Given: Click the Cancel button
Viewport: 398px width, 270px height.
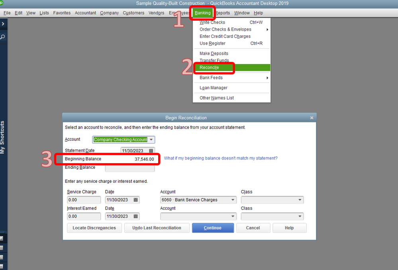Looking at the screenshot, I should [x=253, y=228].
